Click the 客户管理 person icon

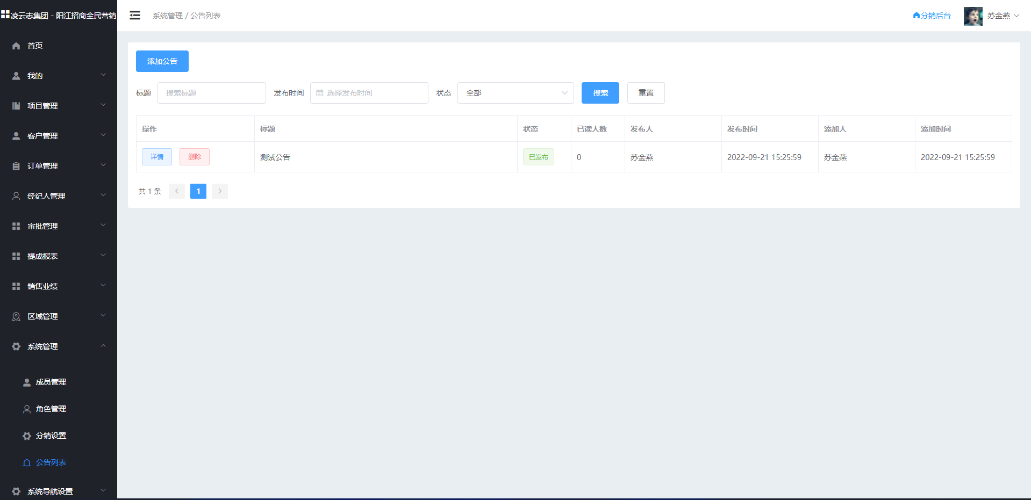[x=16, y=136]
